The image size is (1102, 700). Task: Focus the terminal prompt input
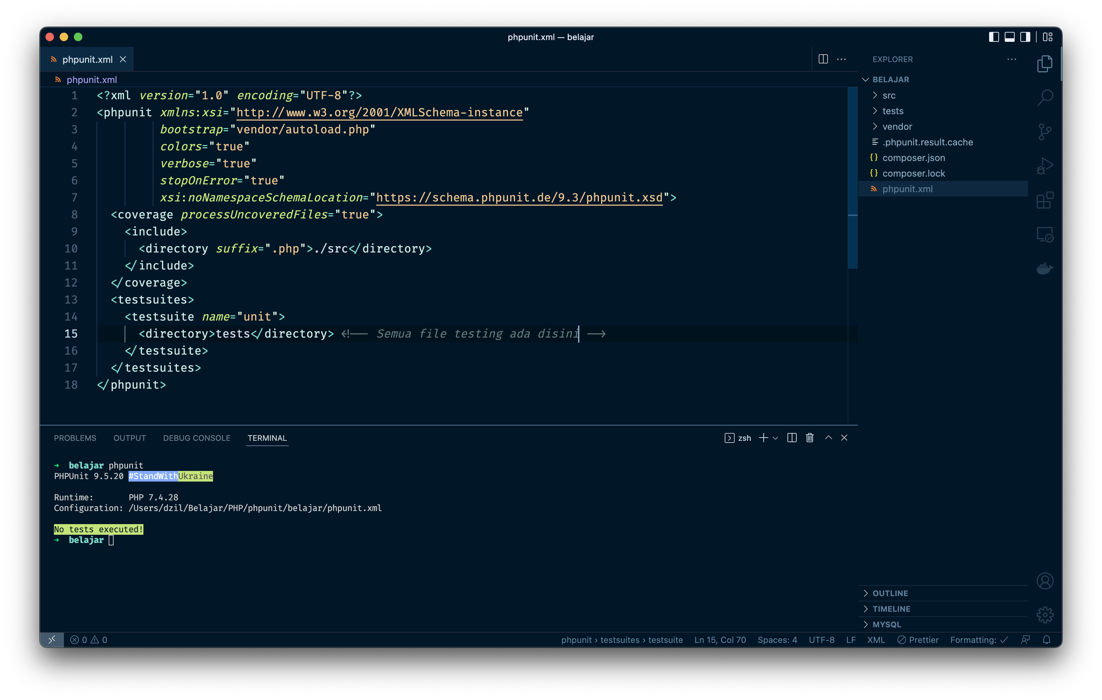pos(111,540)
